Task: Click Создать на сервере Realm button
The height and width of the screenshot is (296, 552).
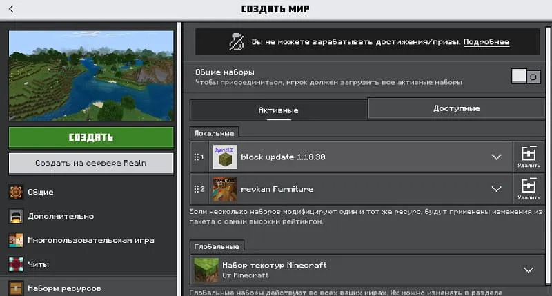Action: (91, 164)
